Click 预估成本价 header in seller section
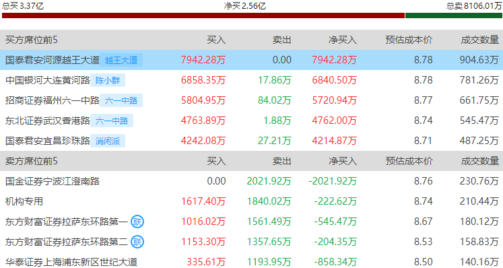Image resolution: width=503 pixels, height=268 pixels. [409, 161]
